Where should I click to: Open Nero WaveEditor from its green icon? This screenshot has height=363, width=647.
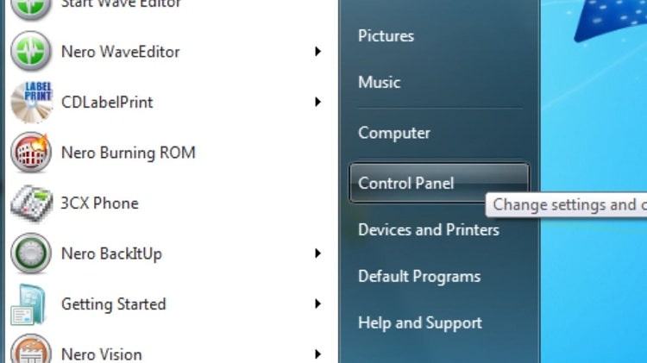coord(31,52)
